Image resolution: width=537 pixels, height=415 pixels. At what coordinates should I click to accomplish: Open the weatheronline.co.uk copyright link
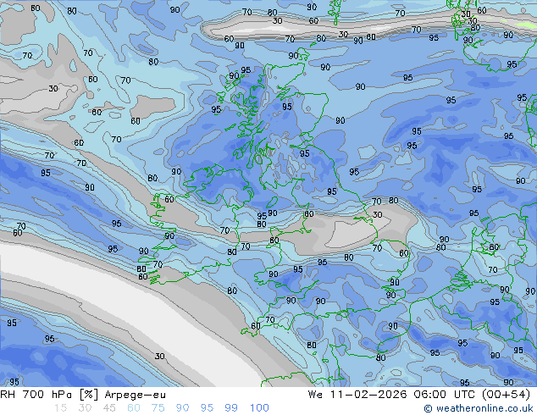pyautogui.click(x=479, y=408)
